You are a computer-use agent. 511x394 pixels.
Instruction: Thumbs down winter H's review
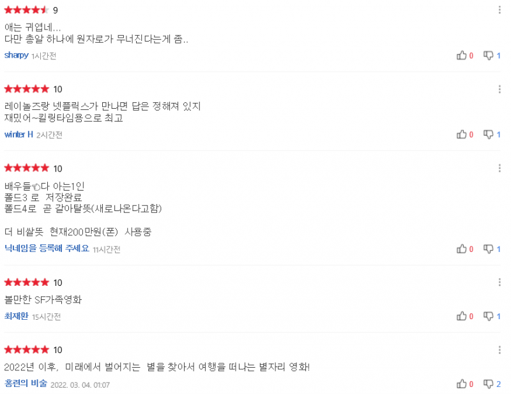[488, 134]
